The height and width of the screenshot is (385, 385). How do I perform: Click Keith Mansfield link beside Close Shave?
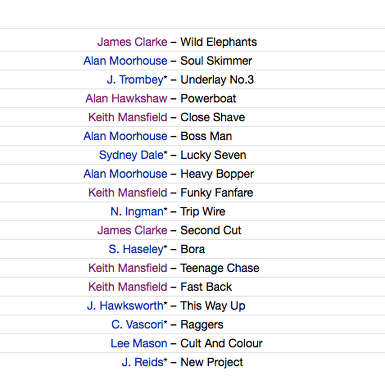pyautogui.click(x=128, y=117)
